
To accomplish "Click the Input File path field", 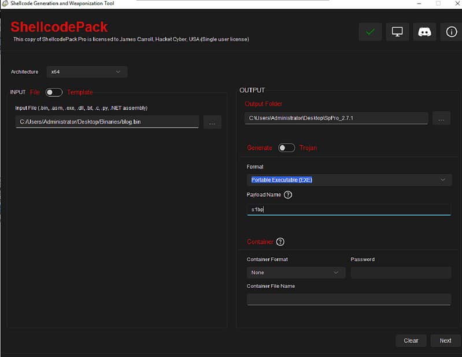I will click(x=107, y=122).
